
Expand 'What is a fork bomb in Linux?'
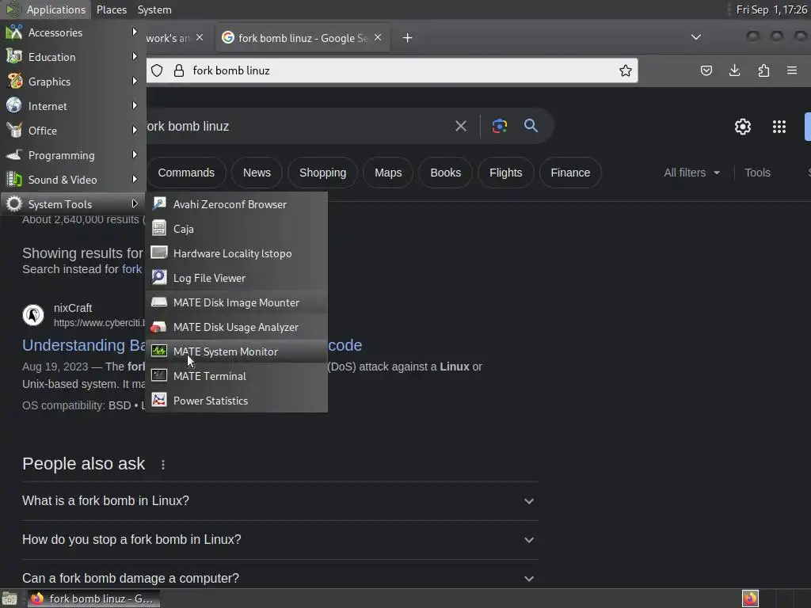280,501
